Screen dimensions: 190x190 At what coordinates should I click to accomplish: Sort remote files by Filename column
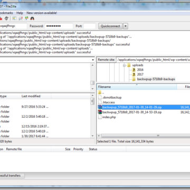[137, 87]
